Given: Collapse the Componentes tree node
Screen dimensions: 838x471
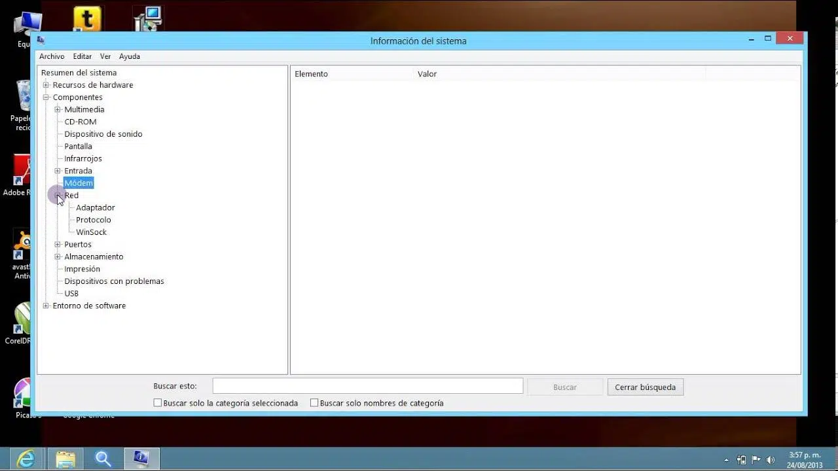Looking at the screenshot, I should [x=46, y=97].
